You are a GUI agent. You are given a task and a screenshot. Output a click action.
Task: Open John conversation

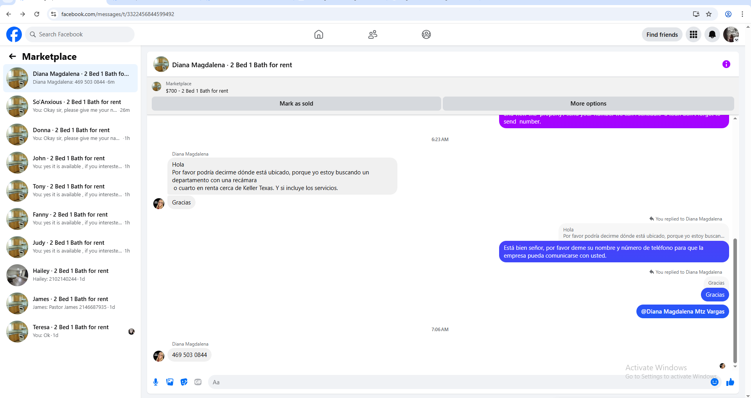pyautogui.click(x=70, y=163)
